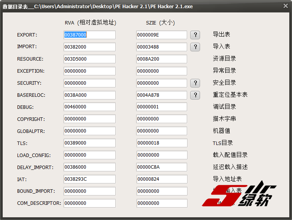The width and height of the screenshot is (292, 220).
Task: Click the question mark button for IMPORT
Action: [195, 47]
